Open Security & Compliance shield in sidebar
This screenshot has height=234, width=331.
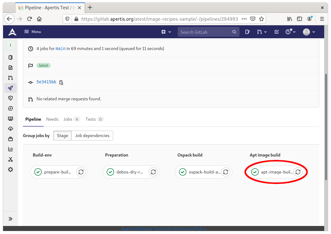pyautogui.click(x=10, y=98)
